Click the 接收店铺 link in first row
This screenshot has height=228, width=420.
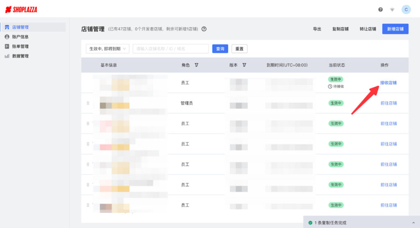(388, 83)
